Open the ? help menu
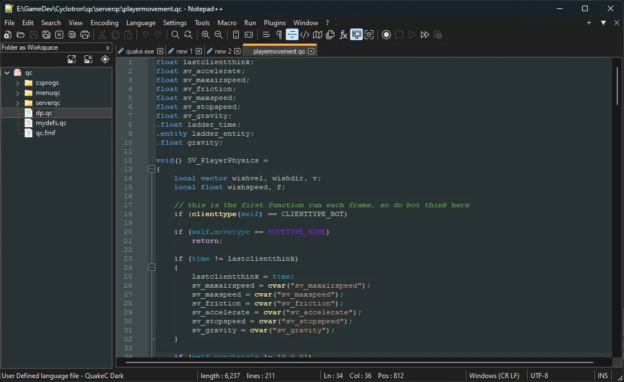624x382 pixels. point(327,23)
